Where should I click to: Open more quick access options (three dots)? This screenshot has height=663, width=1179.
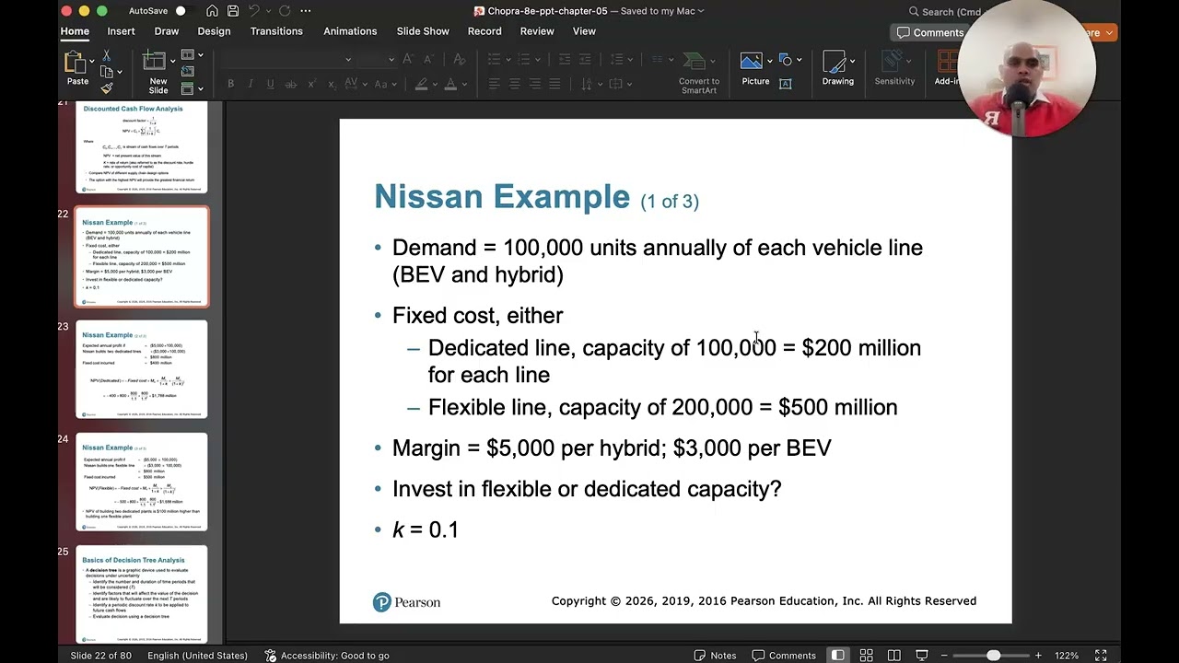click(306, 11)
